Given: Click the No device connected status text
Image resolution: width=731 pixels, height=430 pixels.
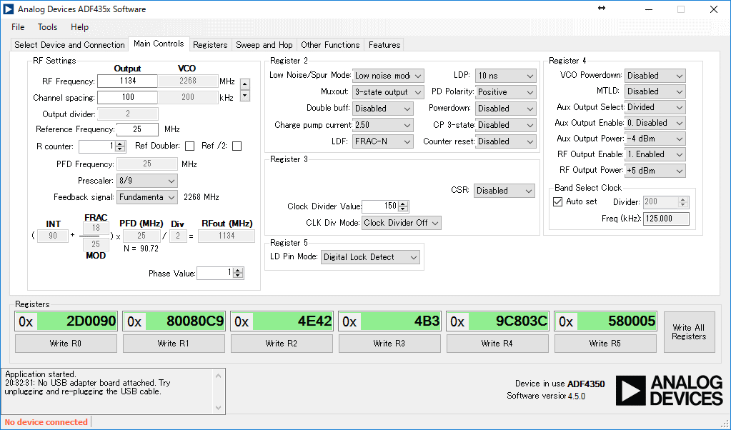Looking at the screenshot, I should (x=46, y=422).
